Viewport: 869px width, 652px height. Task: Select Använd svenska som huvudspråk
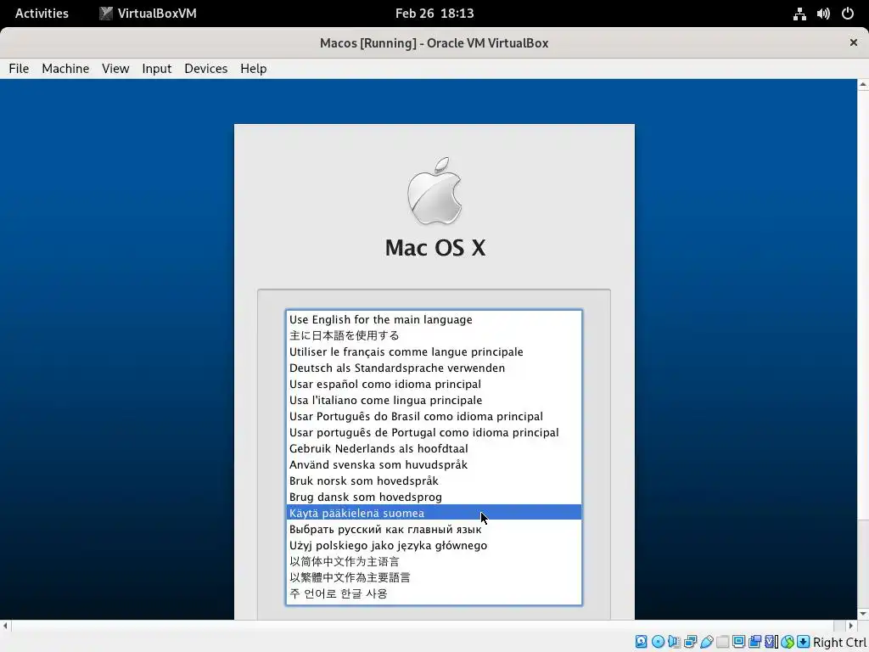[434, 464]
